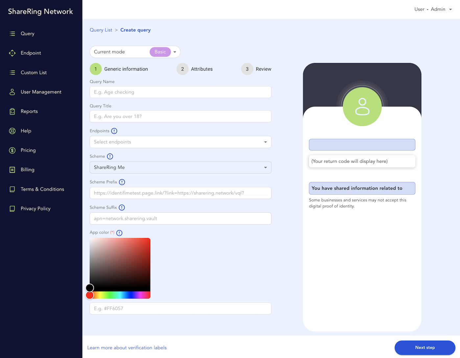460x358 pixels.
Task: Click the 'Some businesses and services' disclaimer text
Action: click(x=357, y=203)
